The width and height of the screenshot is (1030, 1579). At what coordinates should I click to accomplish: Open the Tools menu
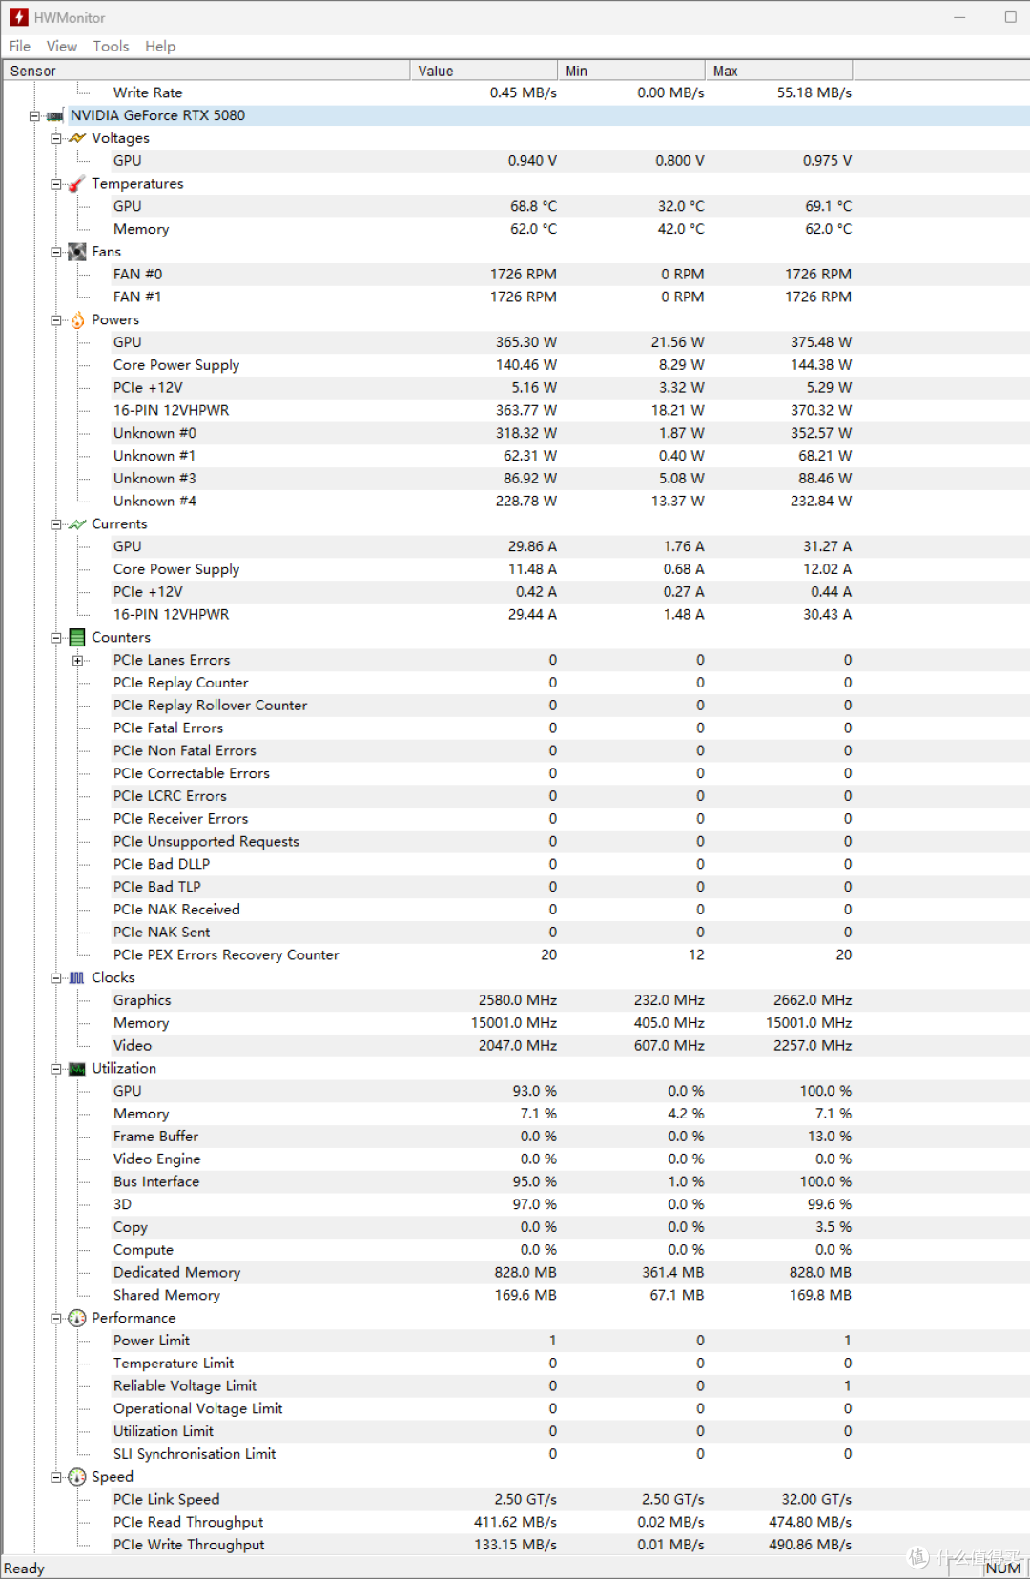coord(111,46)
